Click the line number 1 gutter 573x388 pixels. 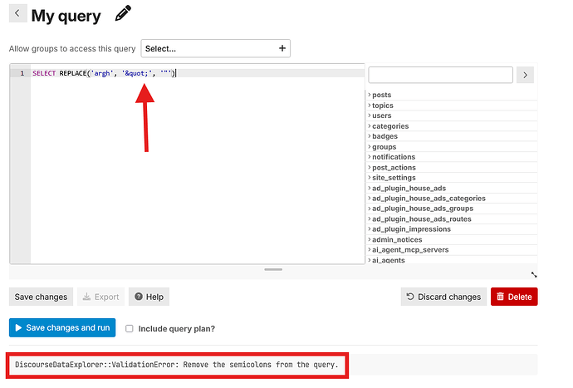(x=22, y=73)
